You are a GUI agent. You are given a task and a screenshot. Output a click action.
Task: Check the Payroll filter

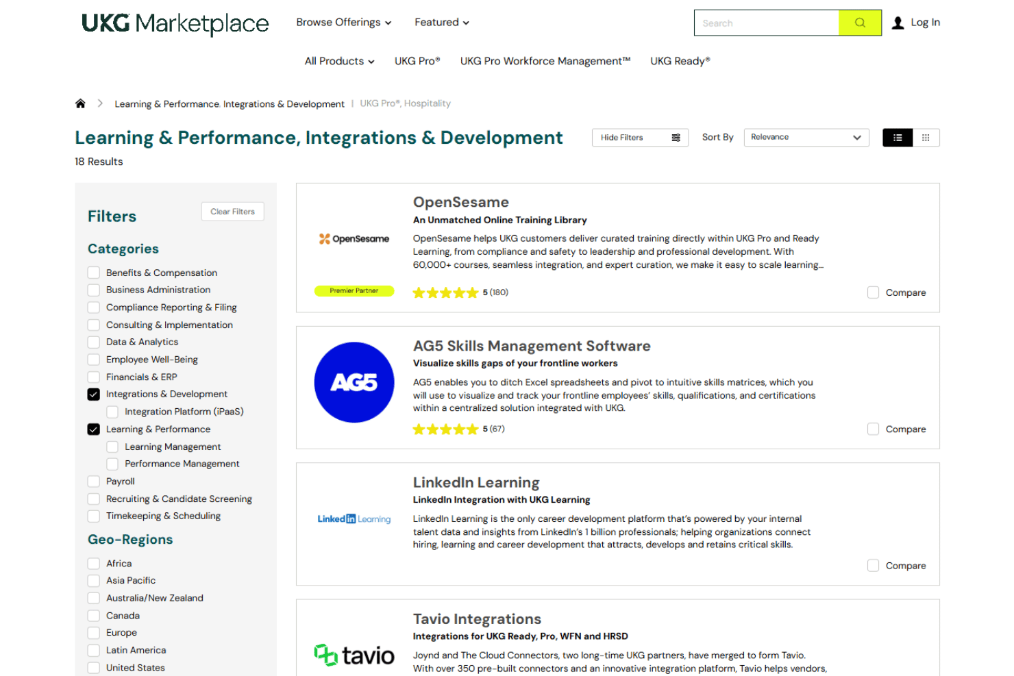point(94,481)
